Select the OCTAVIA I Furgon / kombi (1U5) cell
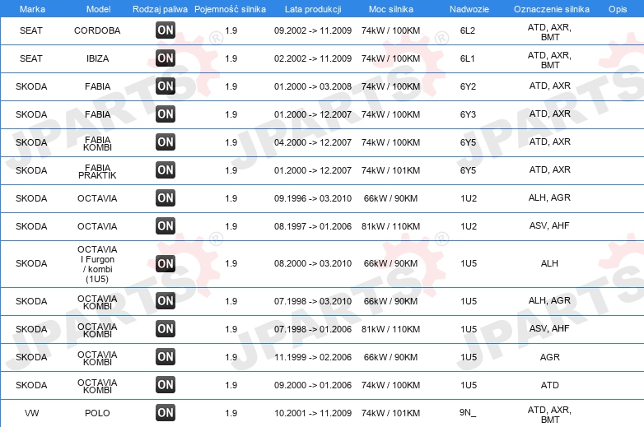 [x=97, y=264]
